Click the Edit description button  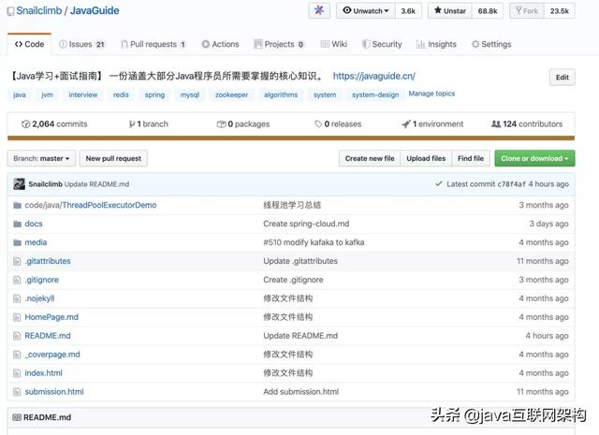[x=562, y=77]
